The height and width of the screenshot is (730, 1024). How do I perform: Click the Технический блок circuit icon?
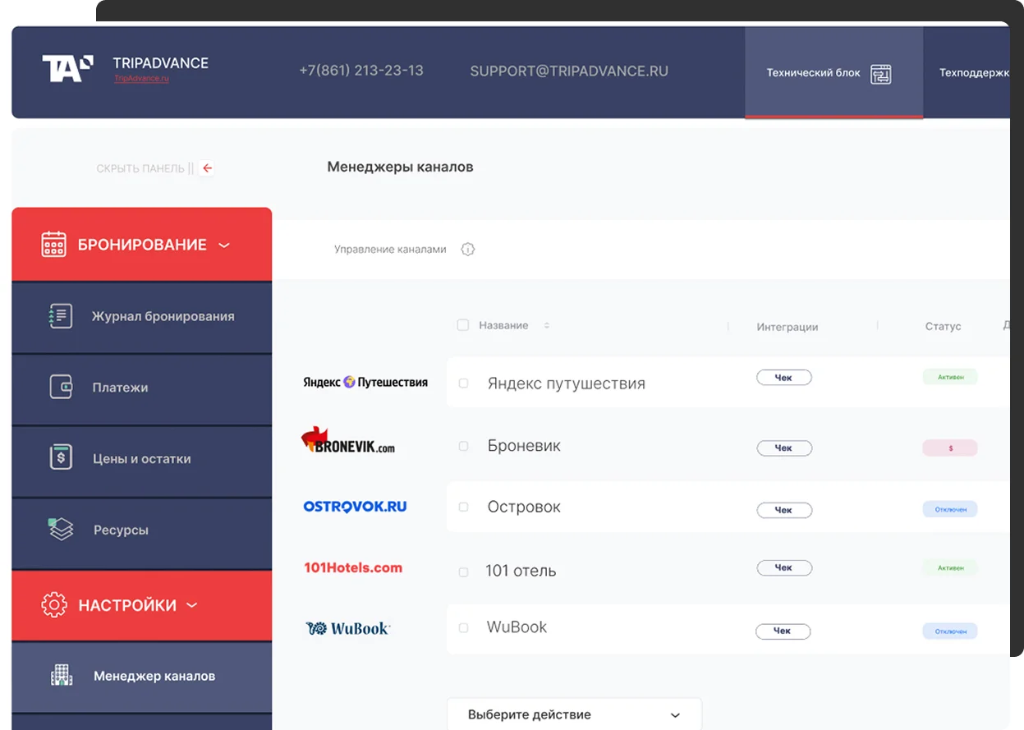tap(881, 74)
